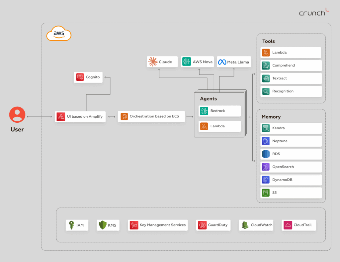Click the S3 bucket icon
Image resolution: width=340 pixels, height=262 pixels.
tap(266, 193)
